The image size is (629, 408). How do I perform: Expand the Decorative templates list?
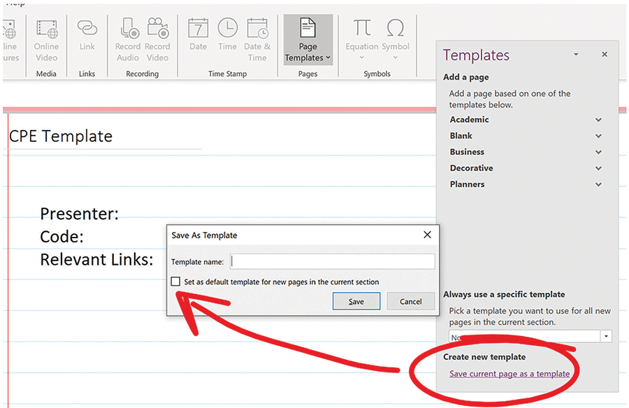(x=598, y=168)
